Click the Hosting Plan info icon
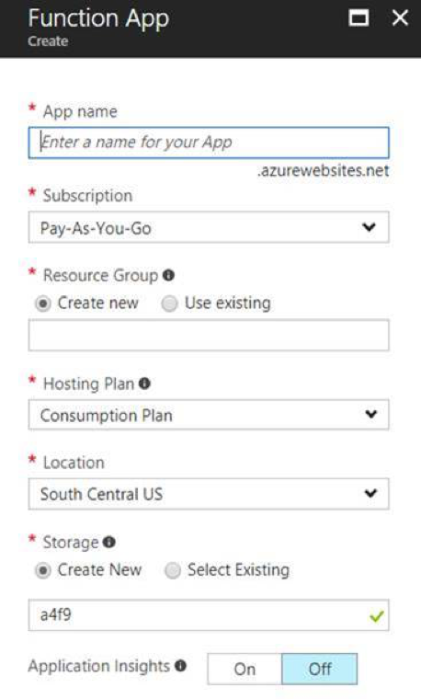Viewport: 421px width, 699px height. click(144, 384)
